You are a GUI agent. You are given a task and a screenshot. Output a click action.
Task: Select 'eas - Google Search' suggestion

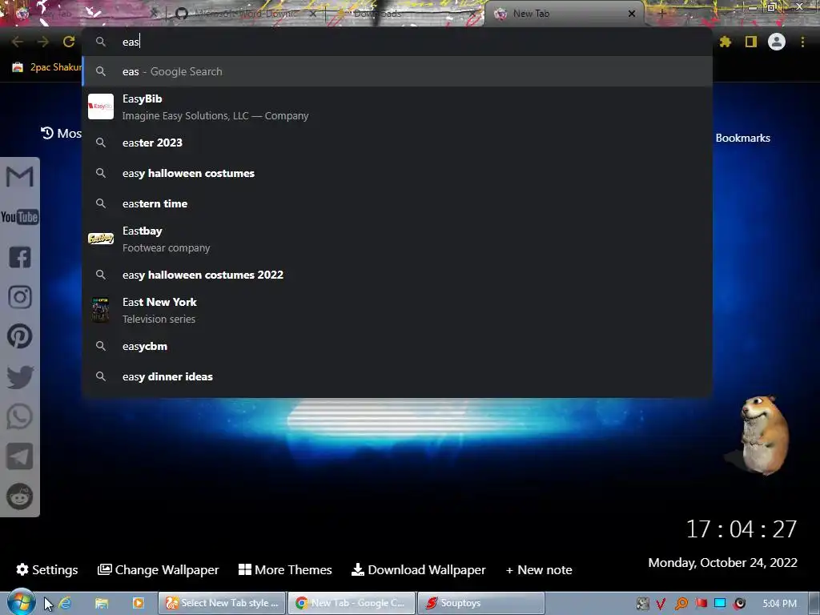(x=397, y=71)
